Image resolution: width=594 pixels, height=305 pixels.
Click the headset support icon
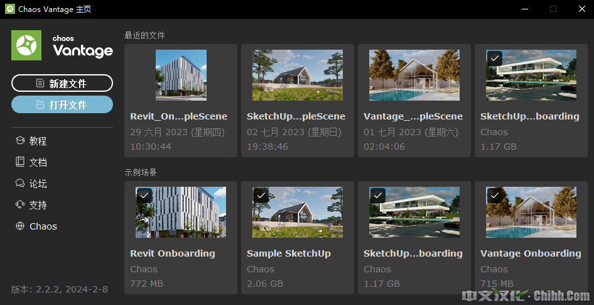tap(20, 204)
